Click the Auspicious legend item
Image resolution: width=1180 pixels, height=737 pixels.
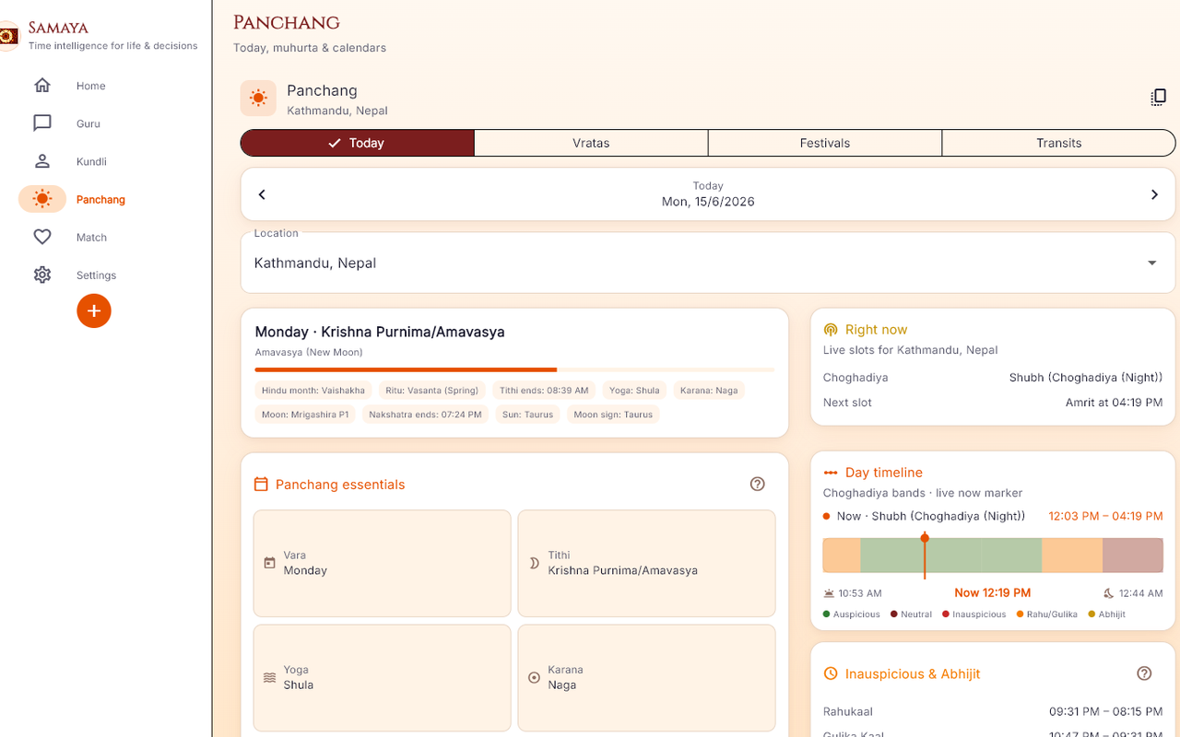tap(852, 614)
